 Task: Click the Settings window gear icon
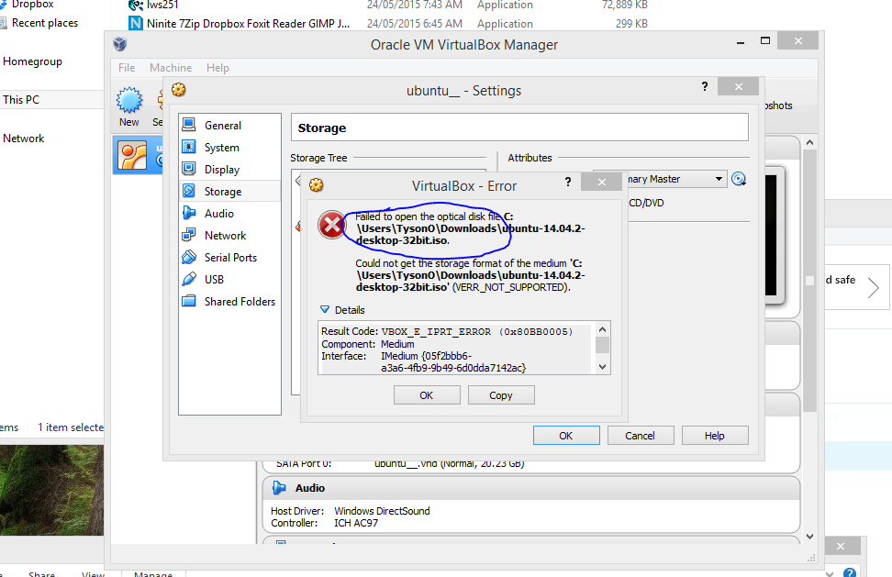(x=179, y=90)
